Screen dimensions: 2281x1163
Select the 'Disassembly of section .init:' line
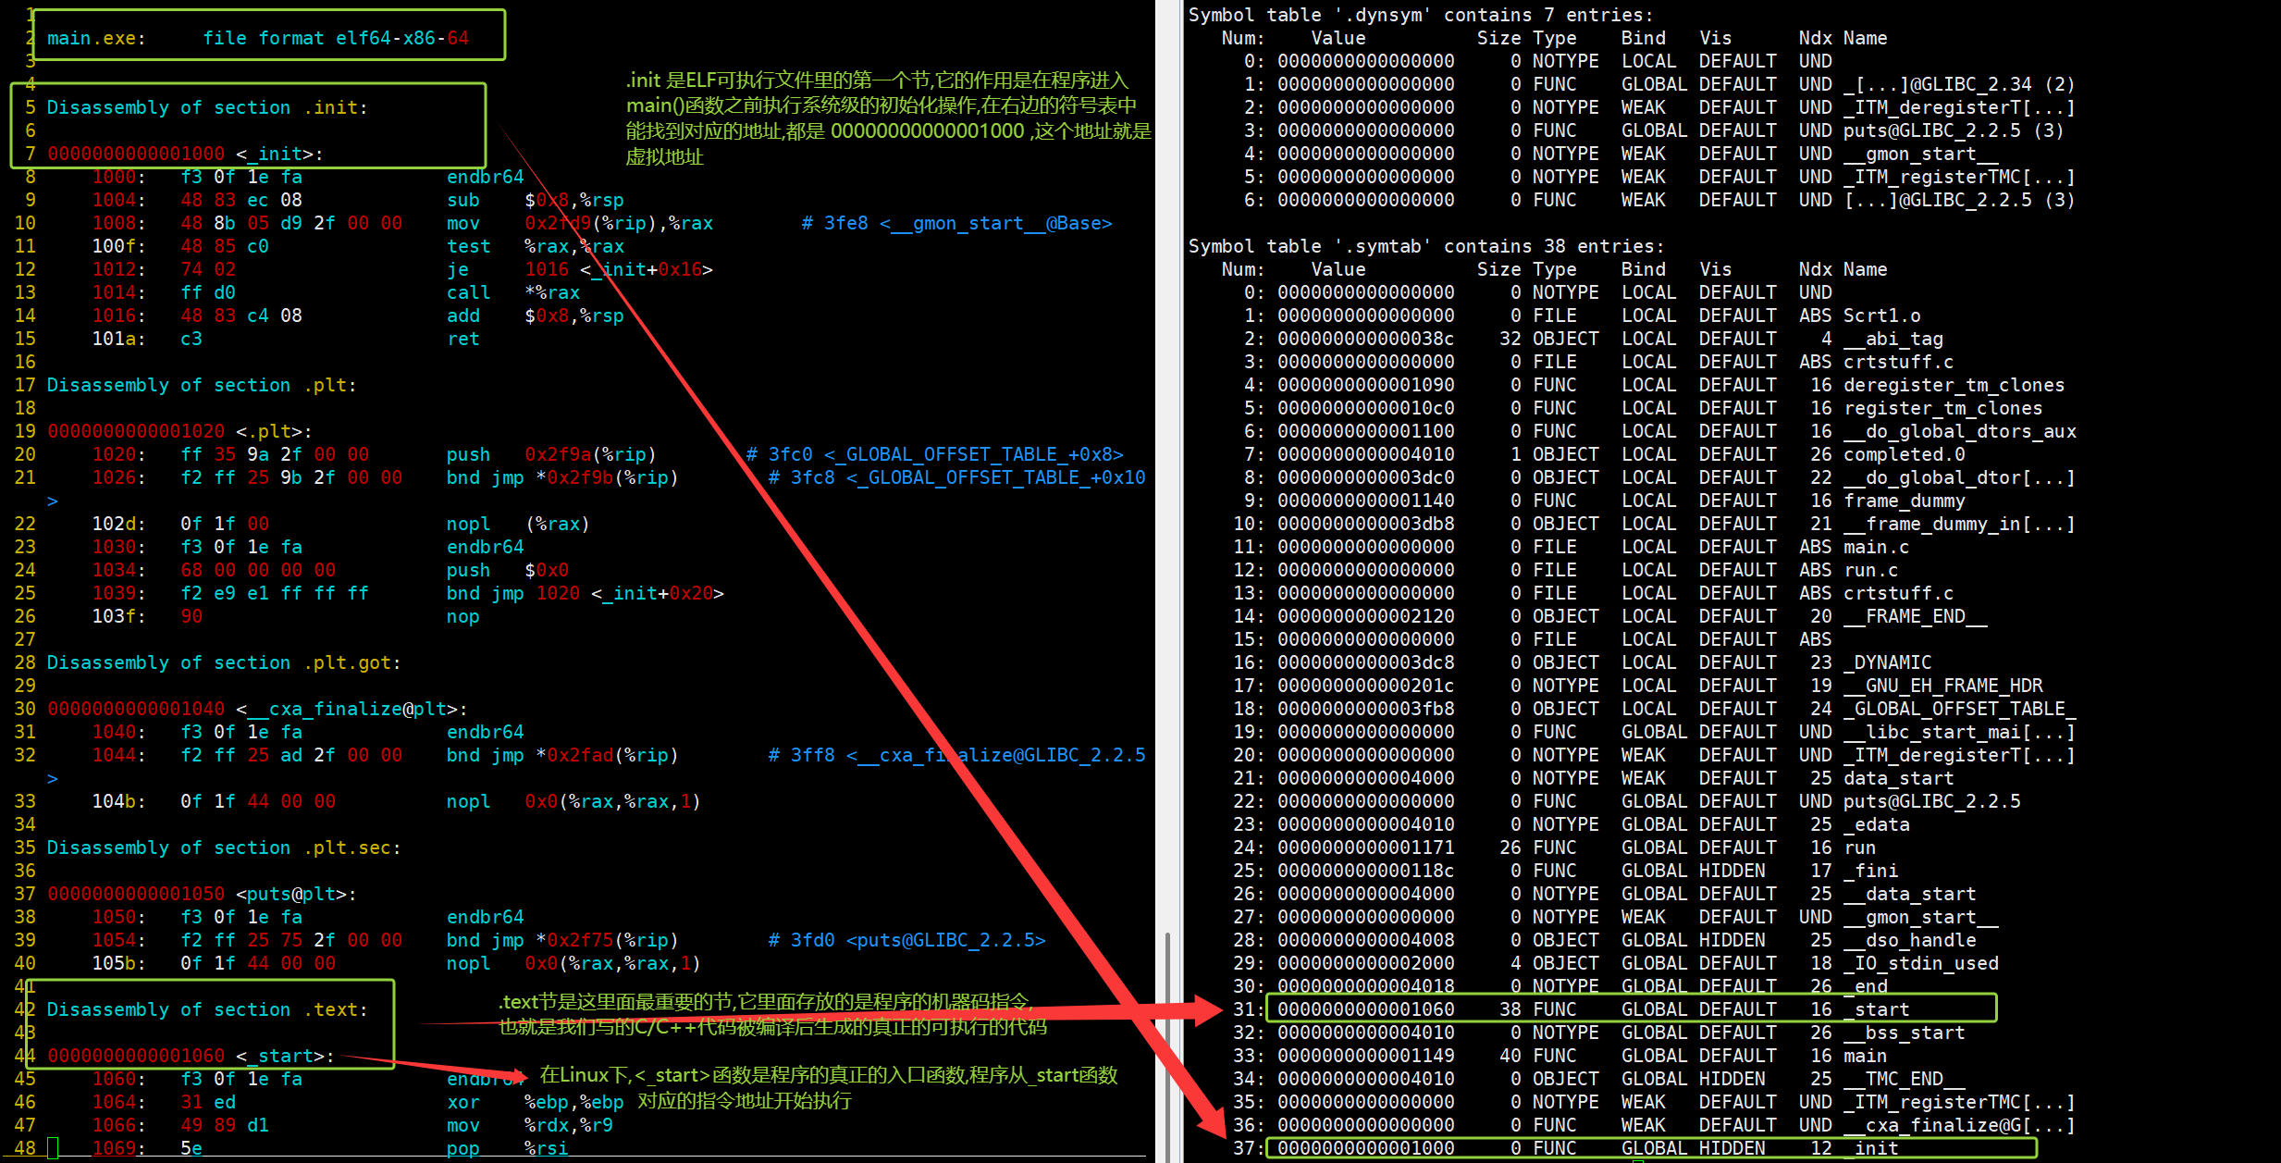(x=207, y=107)
